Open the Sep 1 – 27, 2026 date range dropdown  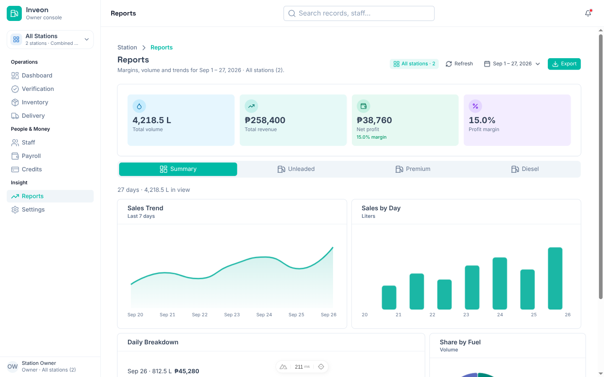512,64
